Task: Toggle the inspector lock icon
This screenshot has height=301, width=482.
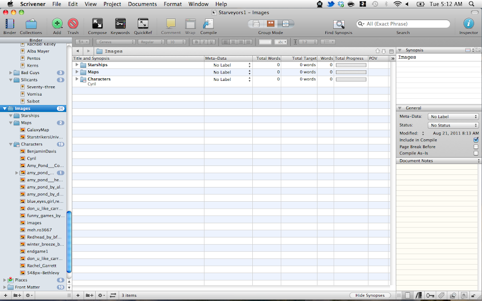Action: coord(474,295)
